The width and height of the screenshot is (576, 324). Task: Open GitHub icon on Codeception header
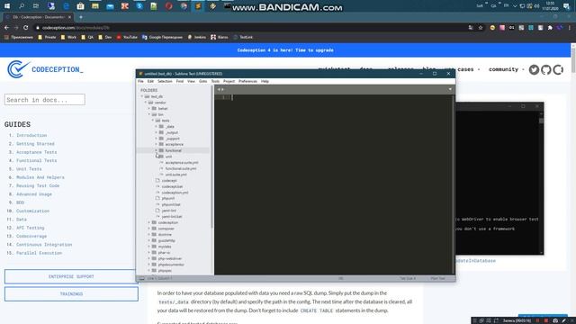click(x=546, y=69)
